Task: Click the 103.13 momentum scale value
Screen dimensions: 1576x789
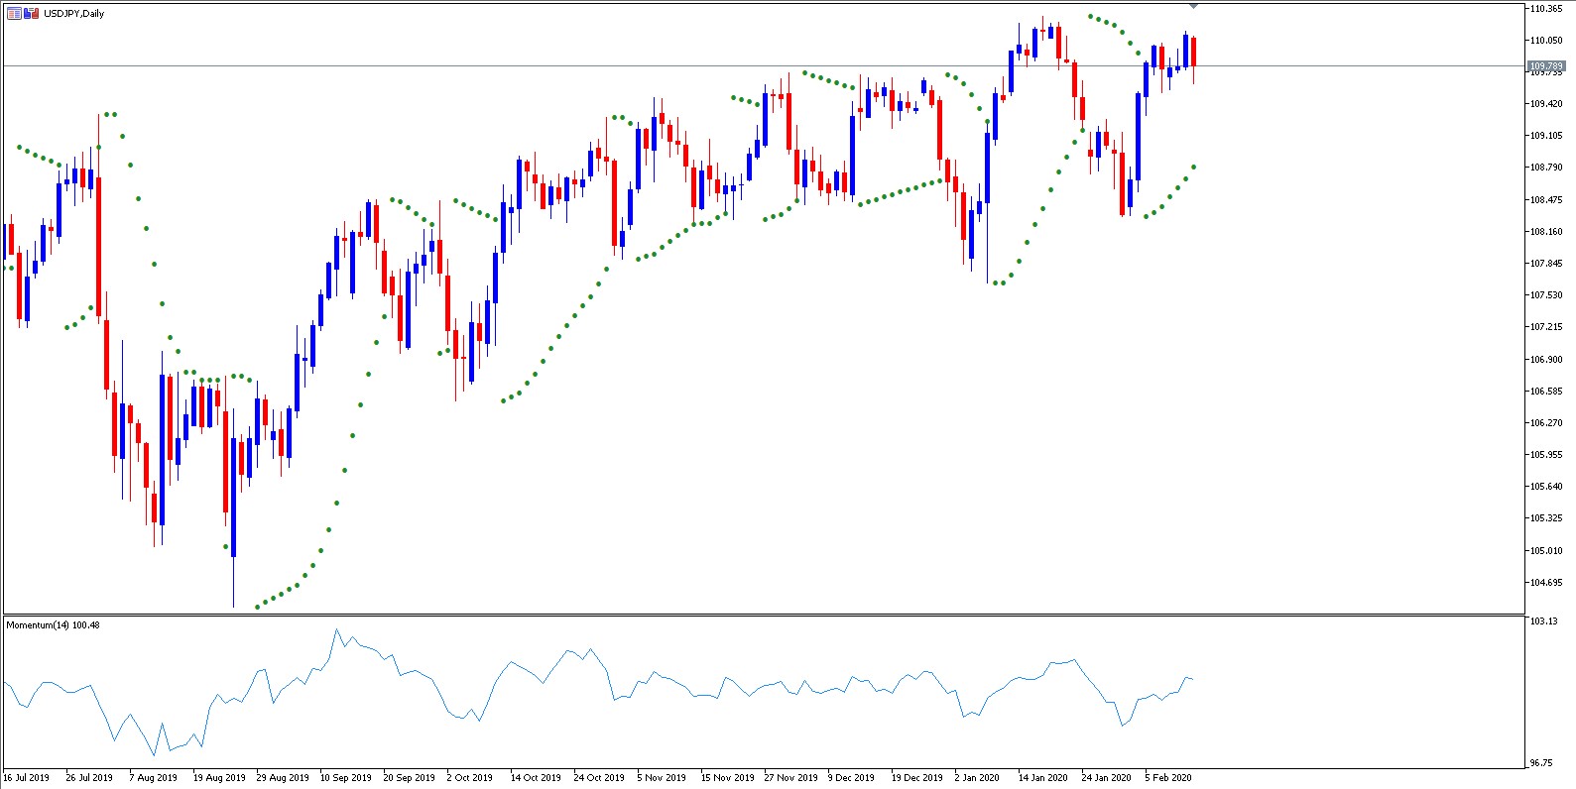Action: click(x=1543, y=621)
